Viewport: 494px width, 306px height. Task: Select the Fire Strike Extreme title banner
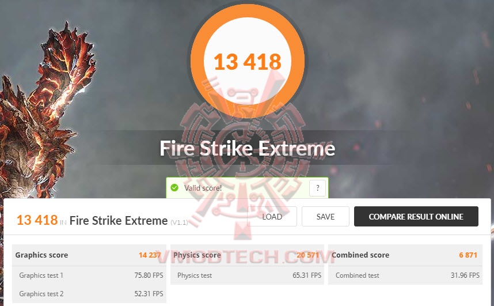tap(248, 148)
